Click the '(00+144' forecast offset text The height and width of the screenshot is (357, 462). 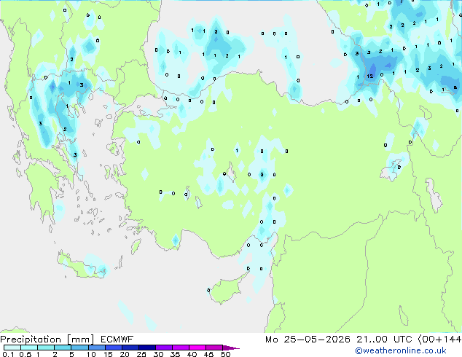tap(439, 340)
